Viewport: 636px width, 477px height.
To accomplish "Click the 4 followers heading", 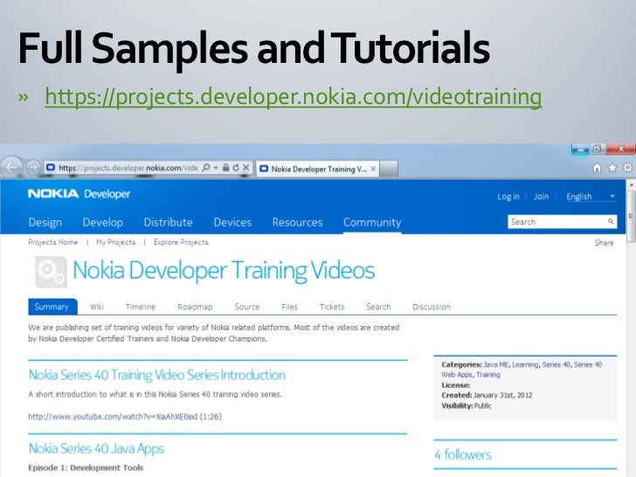I will (463, 454).
